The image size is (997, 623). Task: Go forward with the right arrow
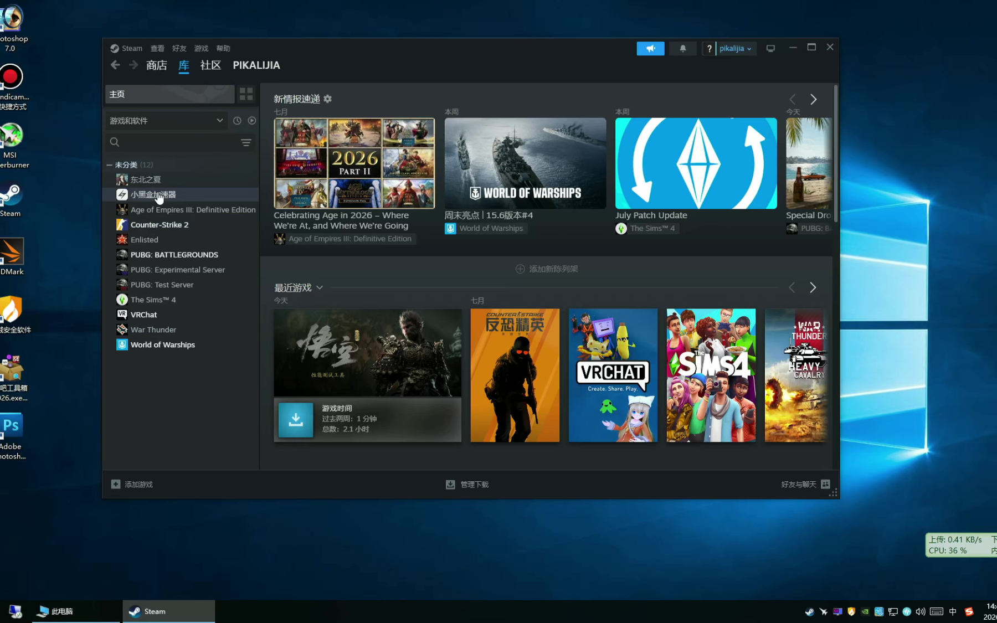(133, 65)
